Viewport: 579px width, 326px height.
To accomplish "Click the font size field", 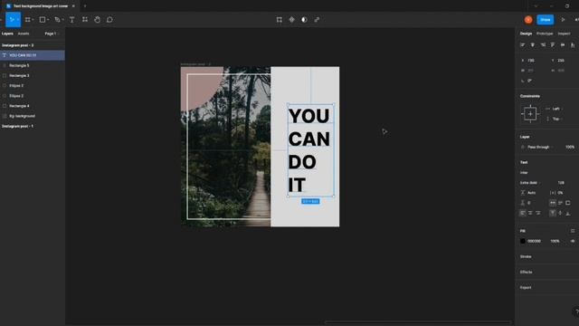I will click(561, 183).
